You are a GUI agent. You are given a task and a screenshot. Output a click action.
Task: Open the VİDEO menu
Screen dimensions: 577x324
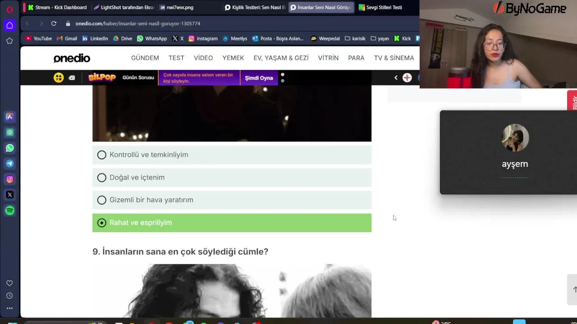203,58
